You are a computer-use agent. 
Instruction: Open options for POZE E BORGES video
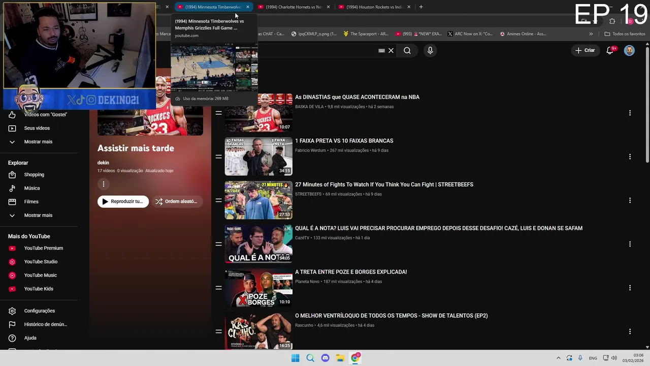[x=630, y=288]
